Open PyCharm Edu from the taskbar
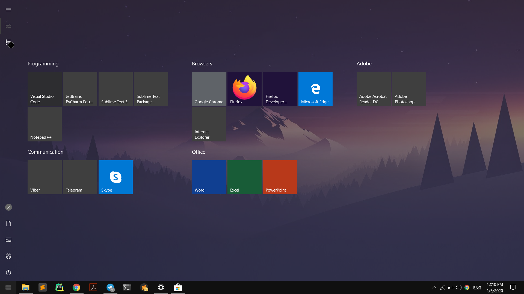 click(x=60, y=287)
